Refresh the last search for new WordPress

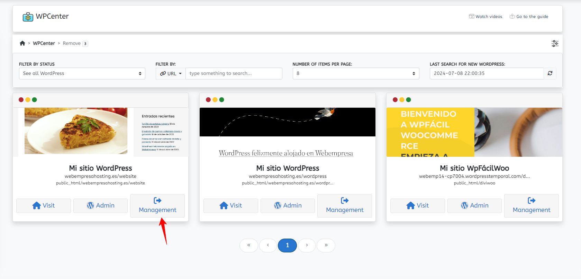(550, 73)
